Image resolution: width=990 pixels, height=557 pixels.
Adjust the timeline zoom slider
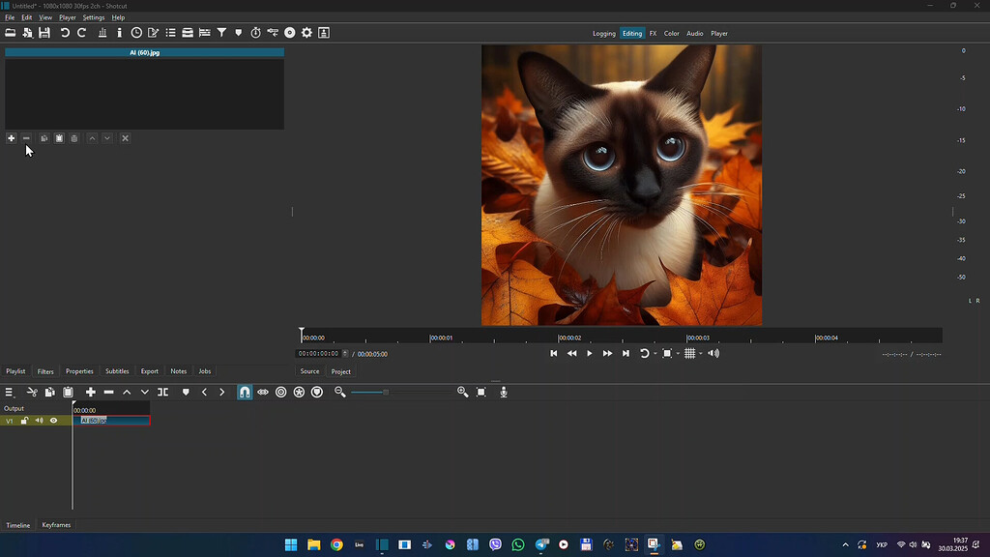[x=401, y=393]
